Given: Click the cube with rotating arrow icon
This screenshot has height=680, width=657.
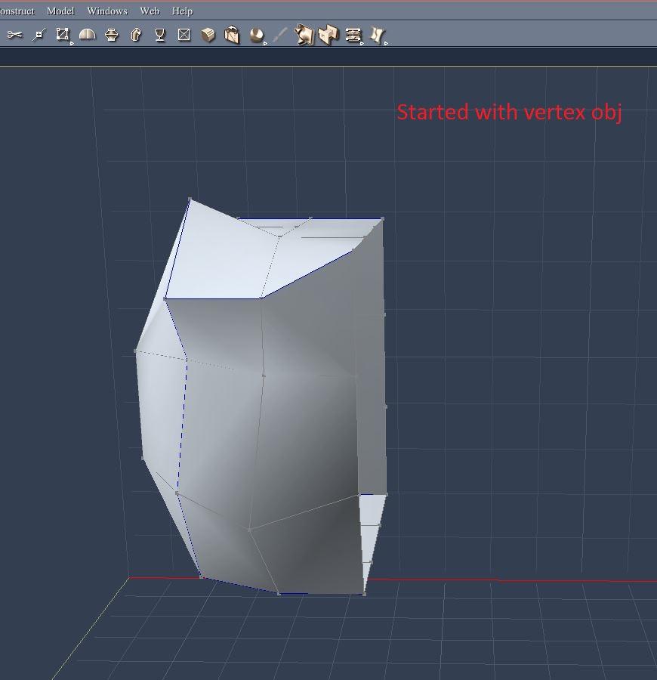Looking at the screenshot, I should [232, 35].
